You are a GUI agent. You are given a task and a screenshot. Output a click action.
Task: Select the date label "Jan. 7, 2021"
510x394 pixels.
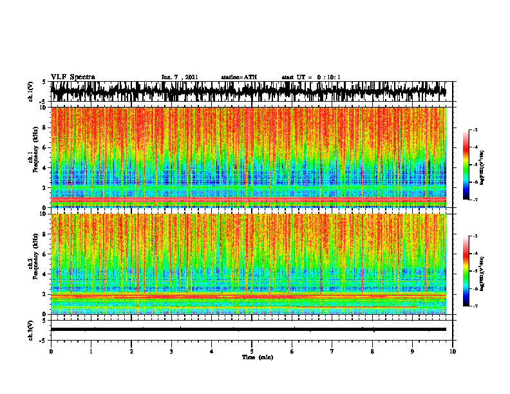tap(180, 77)
